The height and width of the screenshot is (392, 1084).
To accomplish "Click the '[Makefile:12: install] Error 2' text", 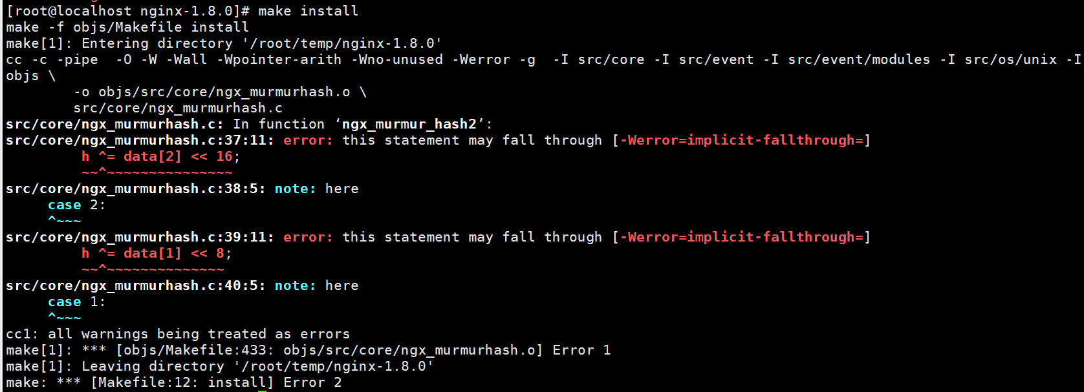I will pos(216,382).
